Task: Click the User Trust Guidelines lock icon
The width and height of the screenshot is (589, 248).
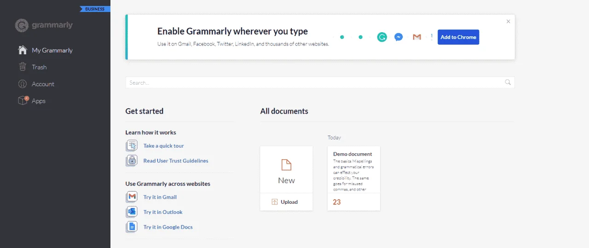Action: click(132, 161)
